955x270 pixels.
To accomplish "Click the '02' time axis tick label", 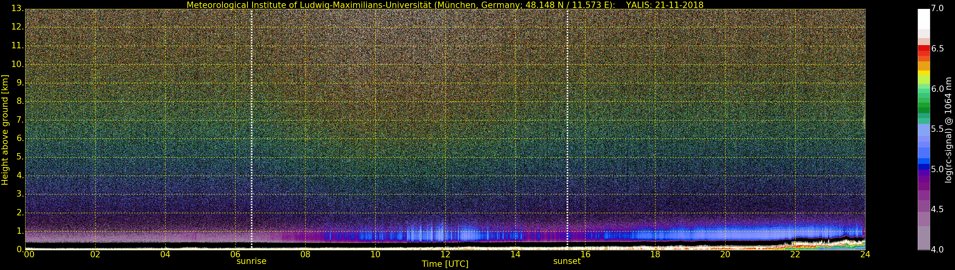I will [x=95, y=254].
